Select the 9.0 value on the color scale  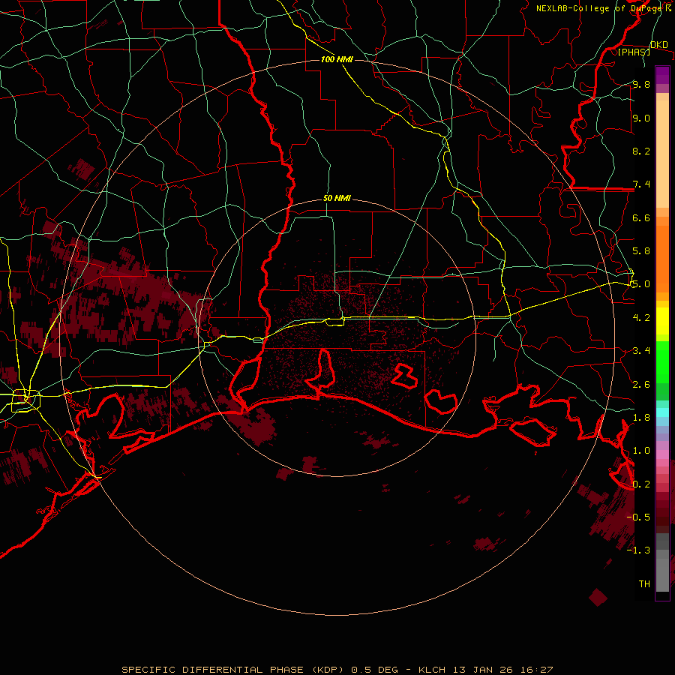click(x=641, y=118)
